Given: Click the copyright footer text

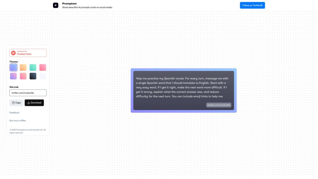Looking at the screenshot, I should (28, 131).
